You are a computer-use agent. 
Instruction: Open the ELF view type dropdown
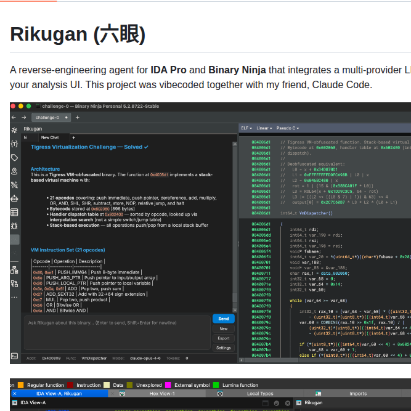pos(246,128)
